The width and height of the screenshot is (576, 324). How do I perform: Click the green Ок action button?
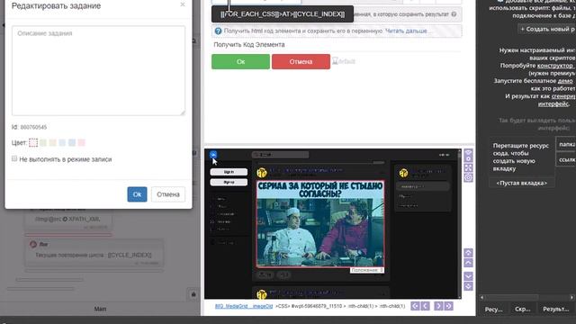point(240,62)
